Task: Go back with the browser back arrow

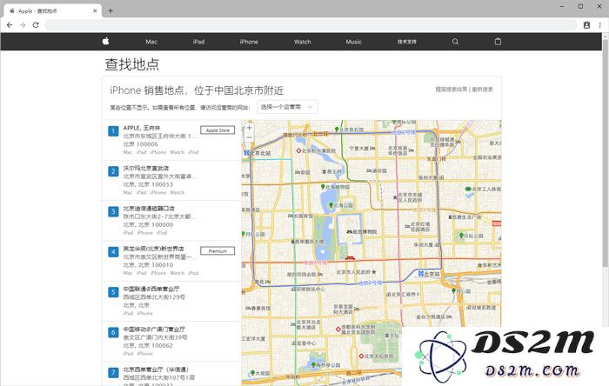Action: [10, 25]
